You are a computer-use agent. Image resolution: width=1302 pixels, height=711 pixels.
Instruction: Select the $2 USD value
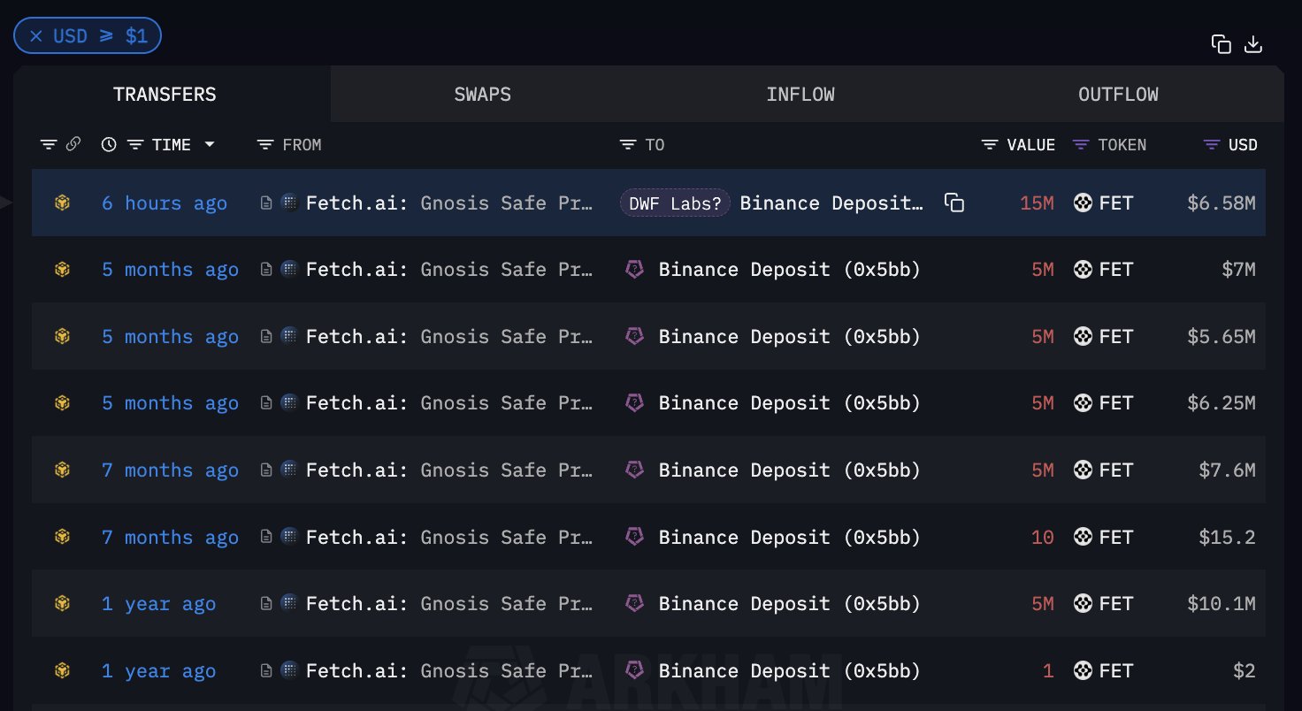tap(1244, 671)
